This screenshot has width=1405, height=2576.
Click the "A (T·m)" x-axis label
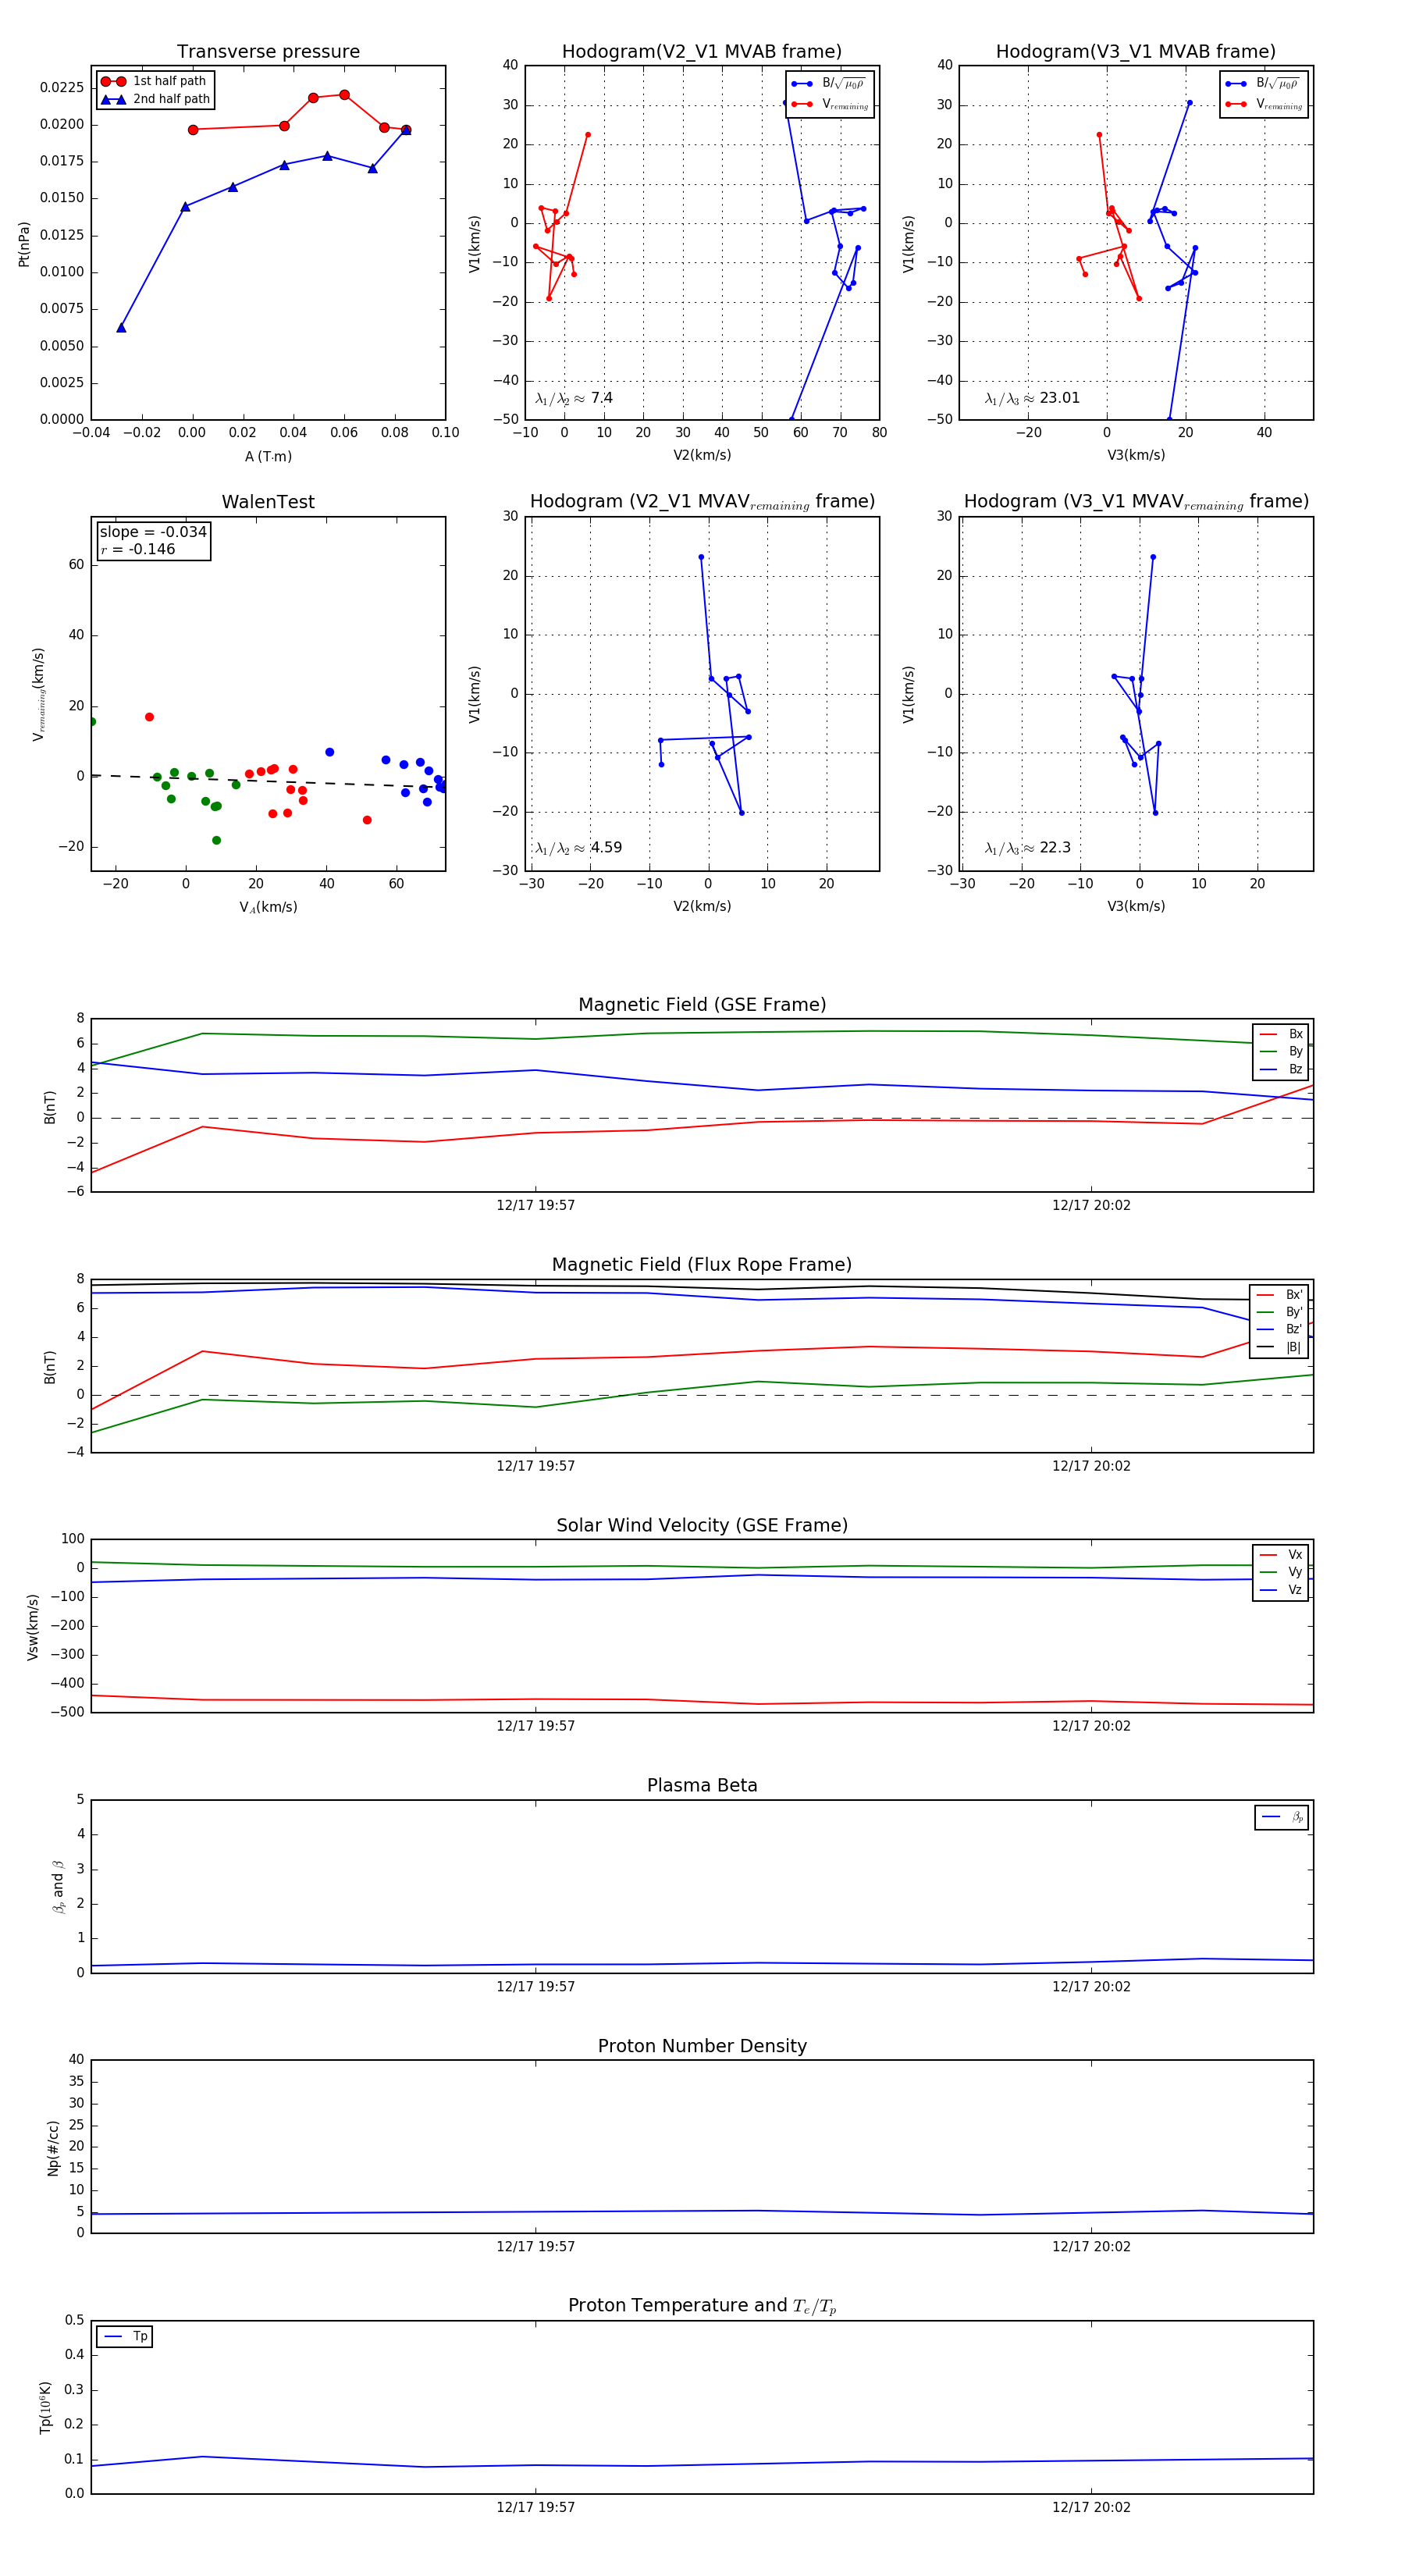click(268, 456)
